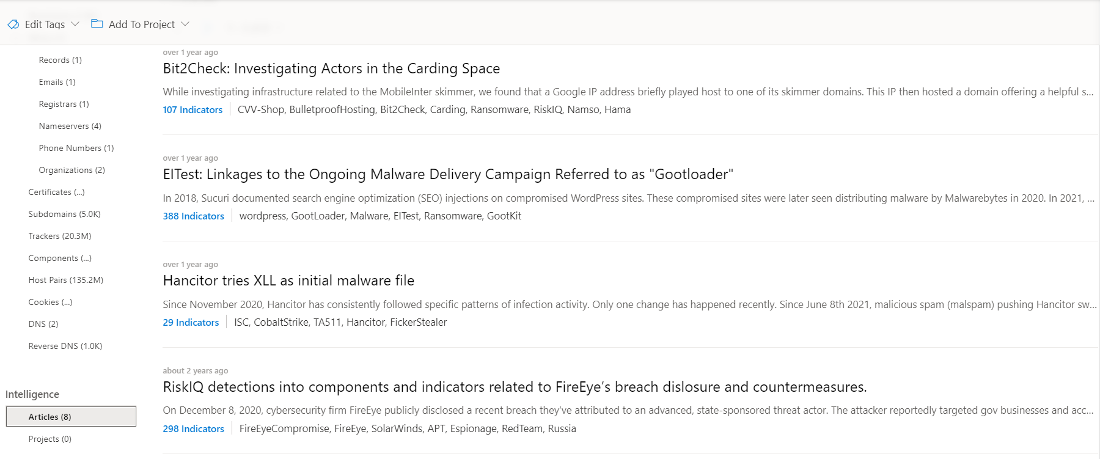
Task: Select Projects (0) under Intelligence
Action: [50, 438]
